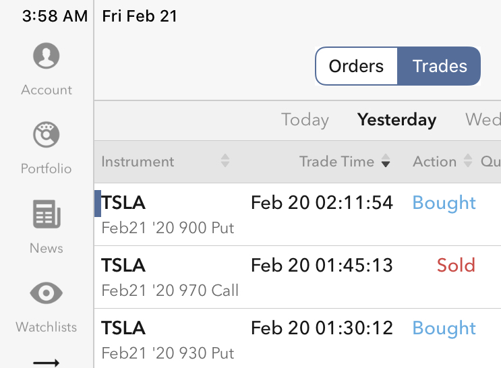Image resolution: width=501 pixels, height=368 pixels.
Task: Open the Watchlists eye icon
Action: tap(46, 293)
